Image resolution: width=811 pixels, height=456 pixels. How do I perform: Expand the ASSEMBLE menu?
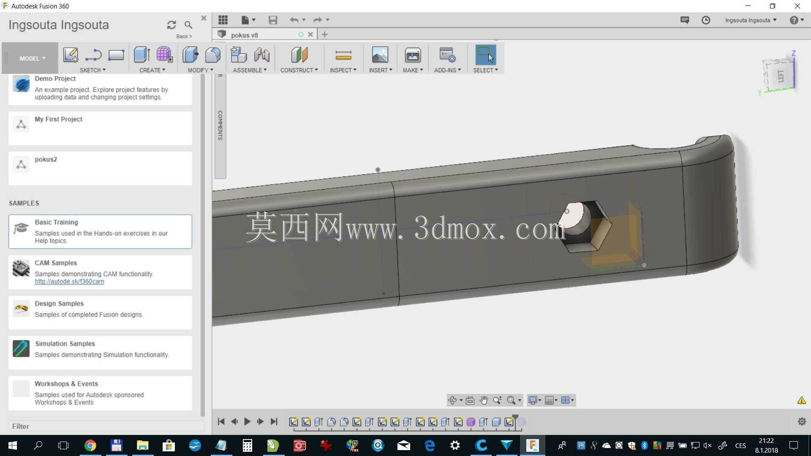[x=250, y=70]
